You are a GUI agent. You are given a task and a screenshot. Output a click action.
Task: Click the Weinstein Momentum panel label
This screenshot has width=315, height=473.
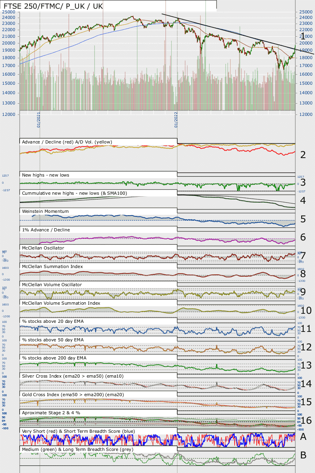[x=46, y=211]
